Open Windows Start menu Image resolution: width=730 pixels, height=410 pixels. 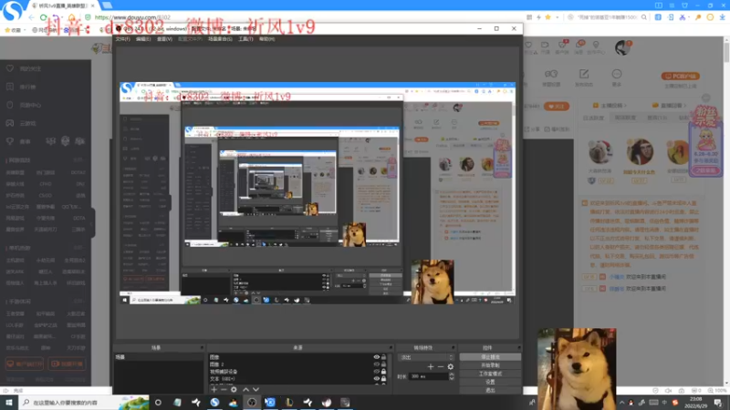pyautogui.click(x=9, y=402)
